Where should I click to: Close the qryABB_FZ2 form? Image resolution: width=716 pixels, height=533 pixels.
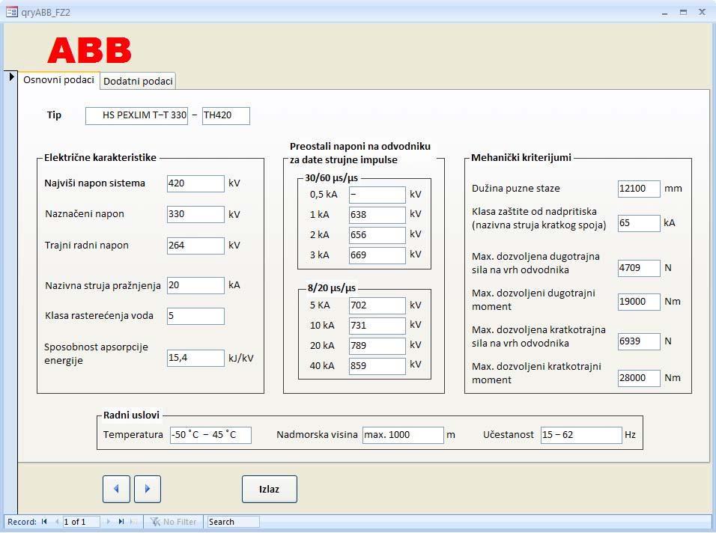pyautogui.click(x=702, y=12)
